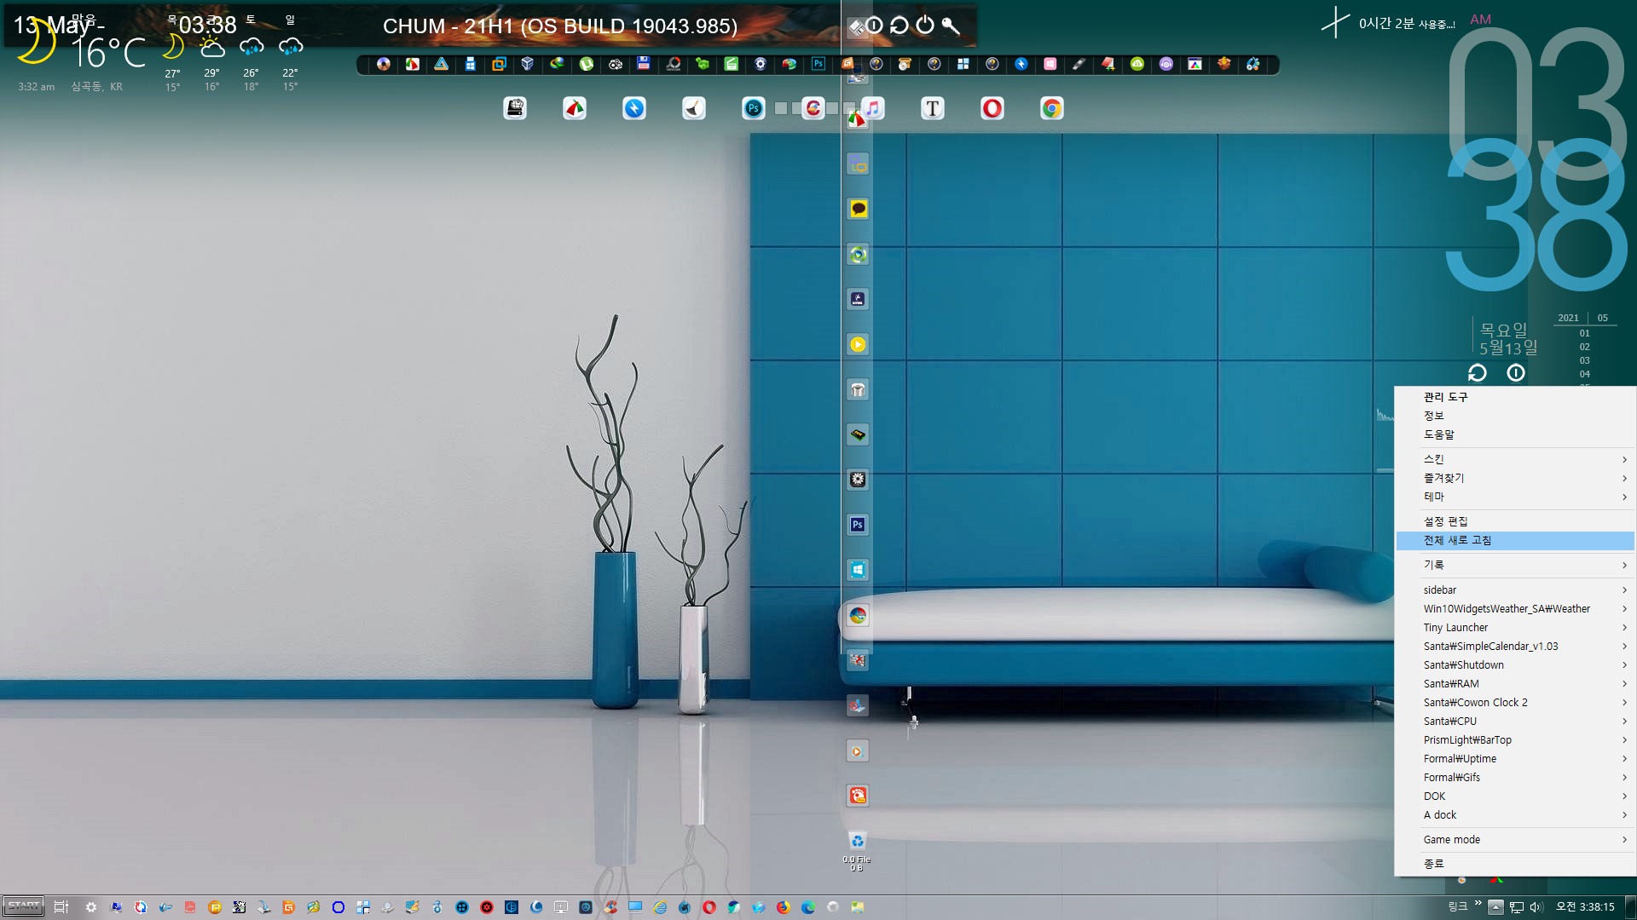The image size is (1637, 920).
Task: Open the taskbar settings gear icon
Action: click(x=91, y=907)
